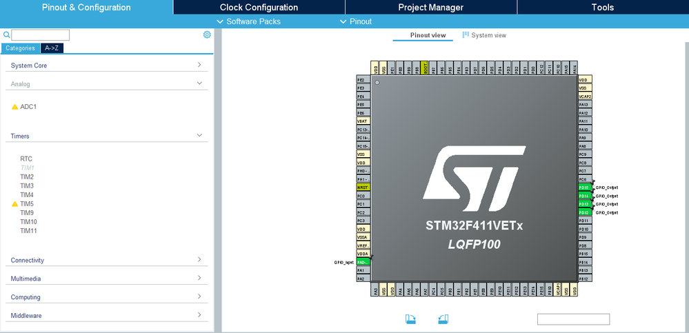
Task: Select TIM3 in Timers list
Action: (27, 186)
